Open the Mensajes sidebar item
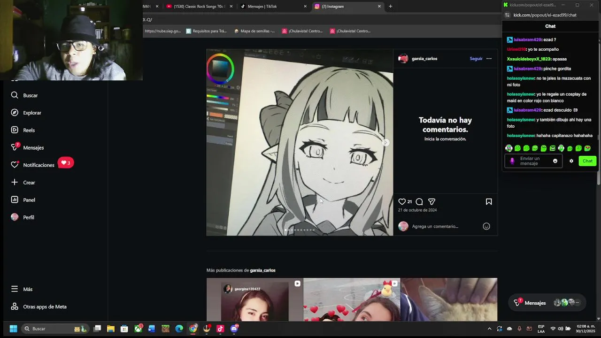The height and width of the screenshot is (338, 601). [27, 147]
